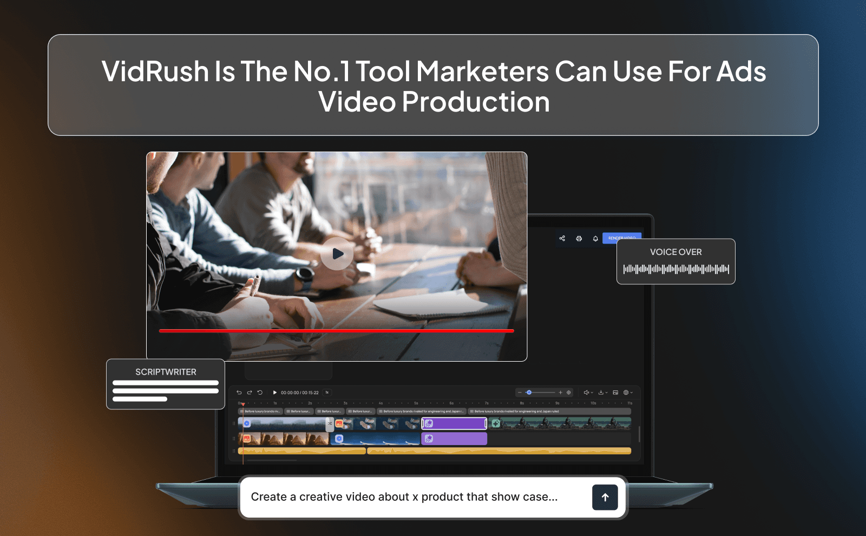Select the second, longer yellow audio clip
Image resolution: width=866 pixels, height=536 pixels.
[499, 451]
